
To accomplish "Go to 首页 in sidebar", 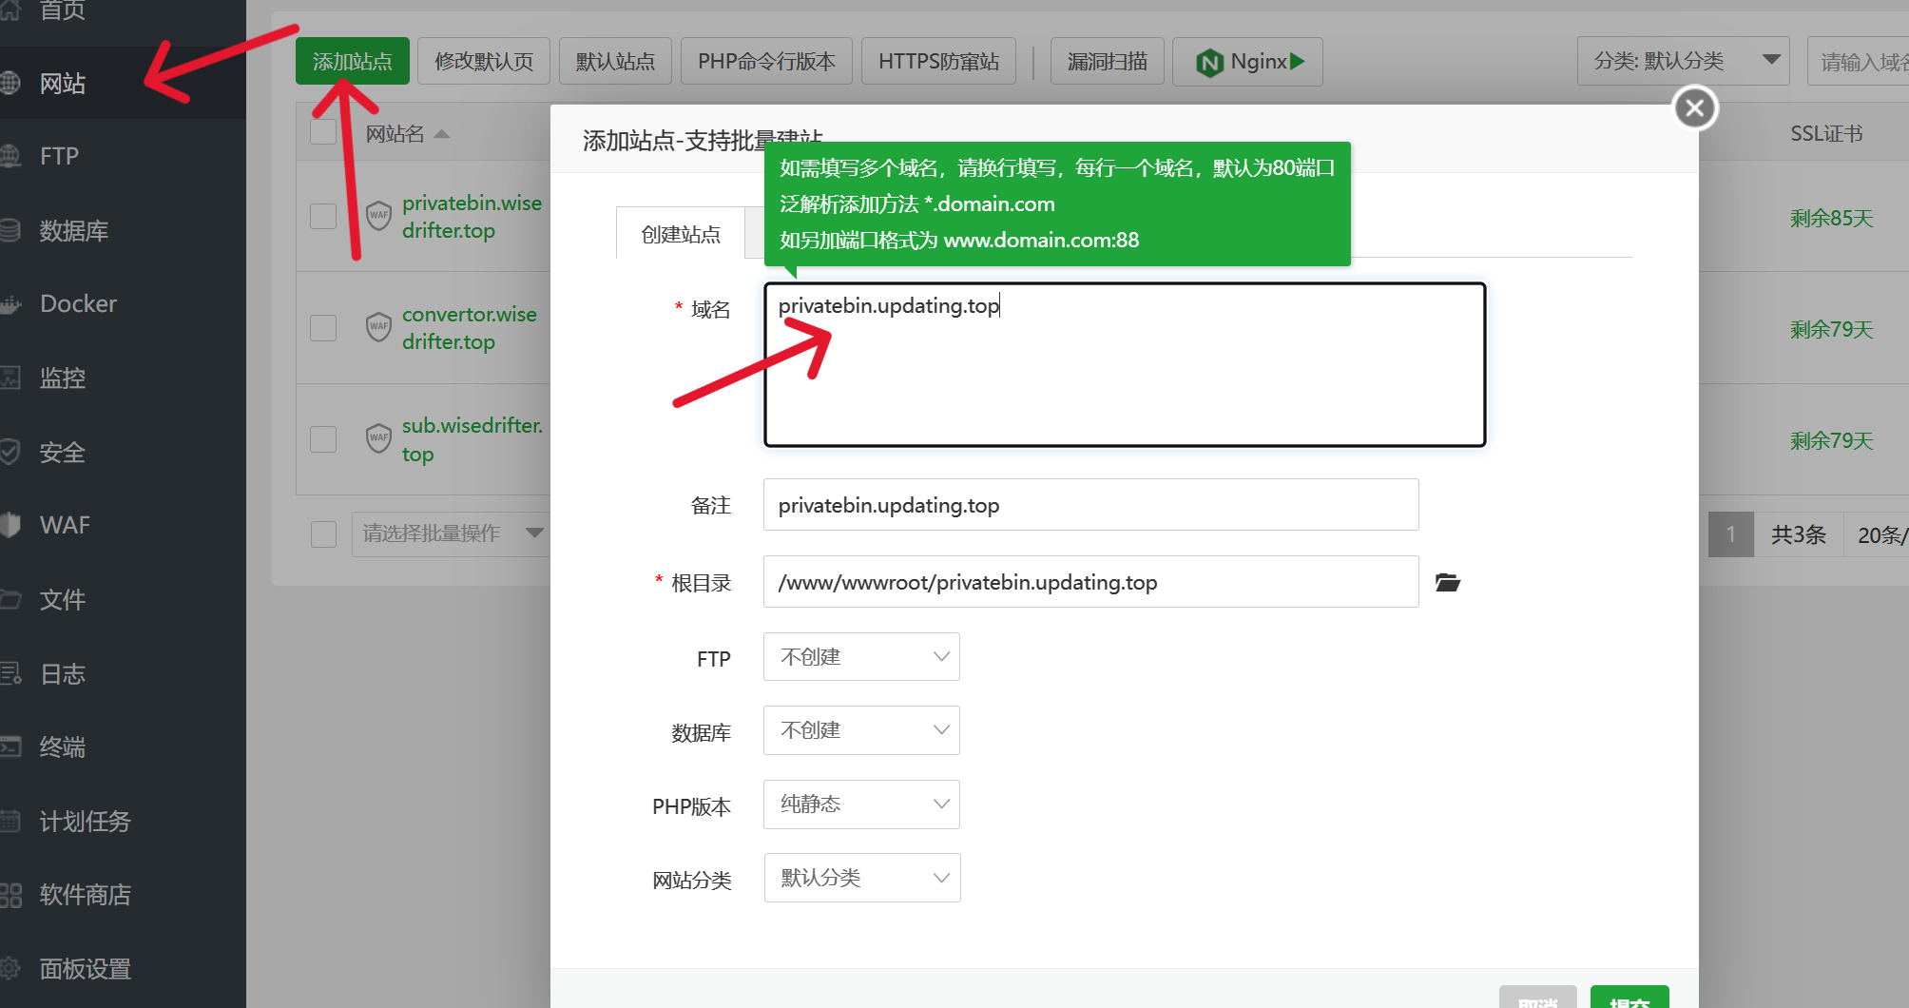I will click(63, 11).
